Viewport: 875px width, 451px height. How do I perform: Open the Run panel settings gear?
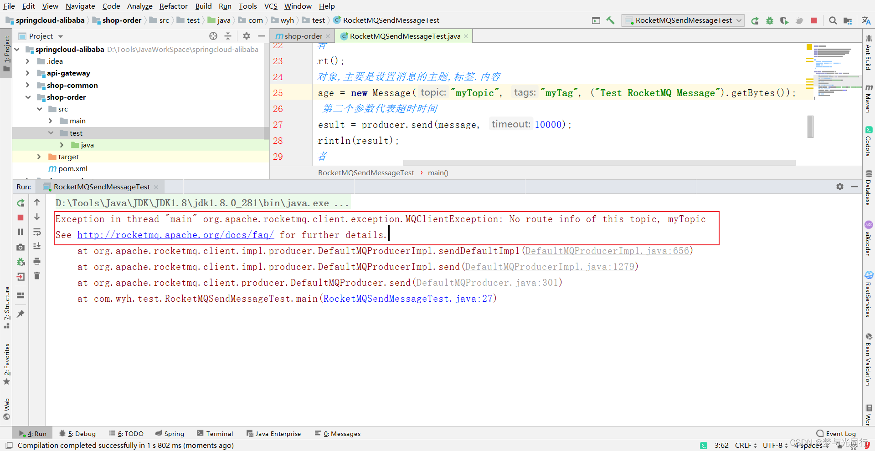click(839, 187)
